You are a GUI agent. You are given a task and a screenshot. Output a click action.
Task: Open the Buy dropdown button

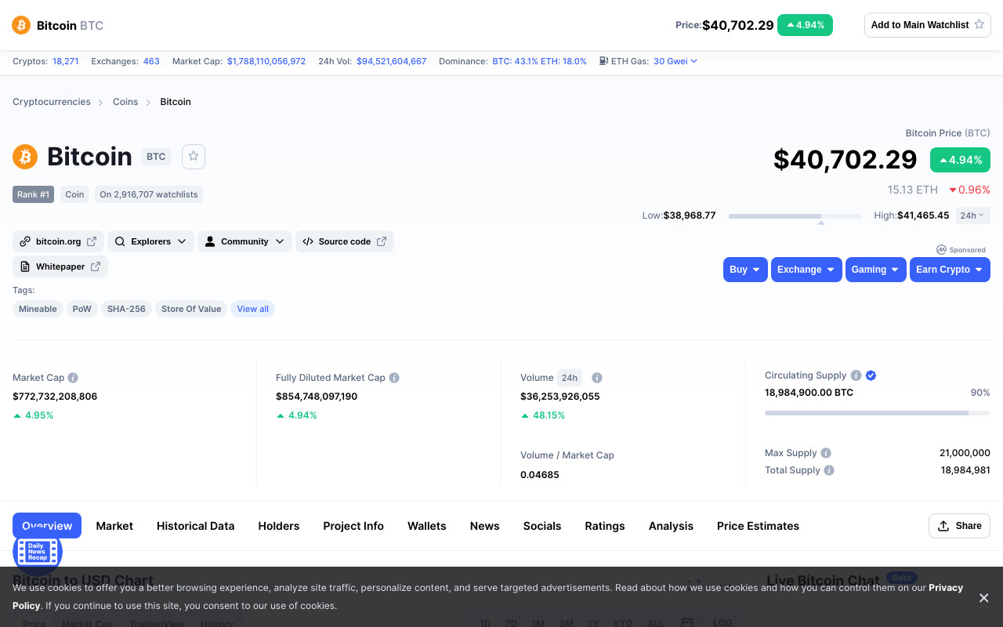pyautogui.click(x=745, y=270)
